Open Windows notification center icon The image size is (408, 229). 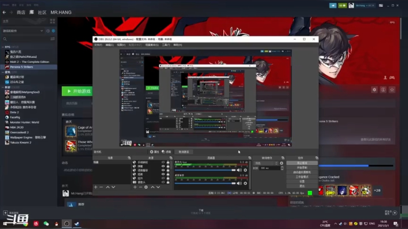point(396,223)
